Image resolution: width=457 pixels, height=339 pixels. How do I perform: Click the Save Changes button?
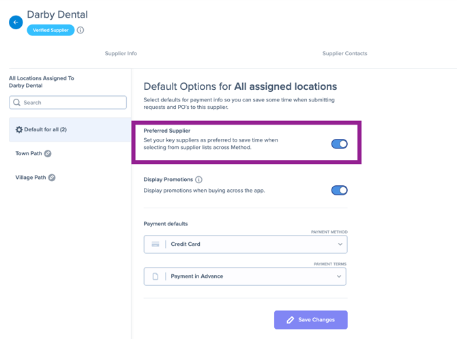(x=310, y=320)
